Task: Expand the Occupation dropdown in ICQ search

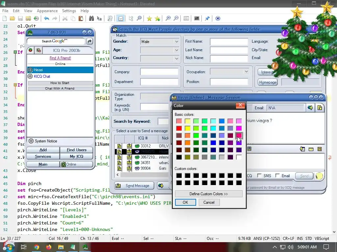Action: click(x=246, y=72)
